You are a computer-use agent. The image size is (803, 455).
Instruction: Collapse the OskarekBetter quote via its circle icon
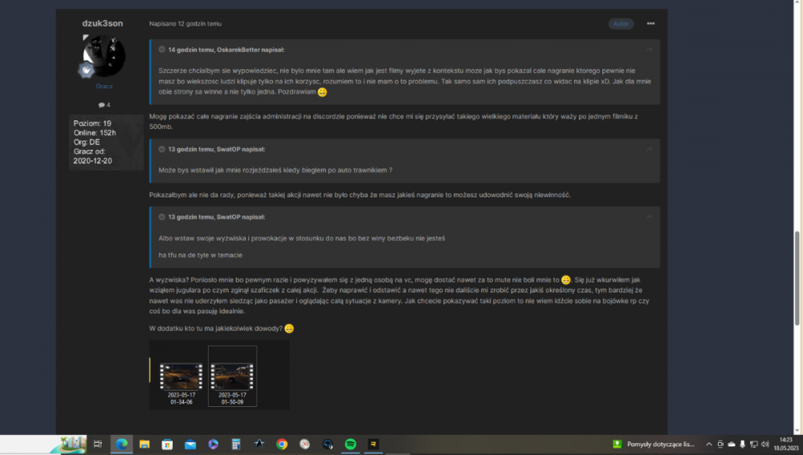coord(162,50)
